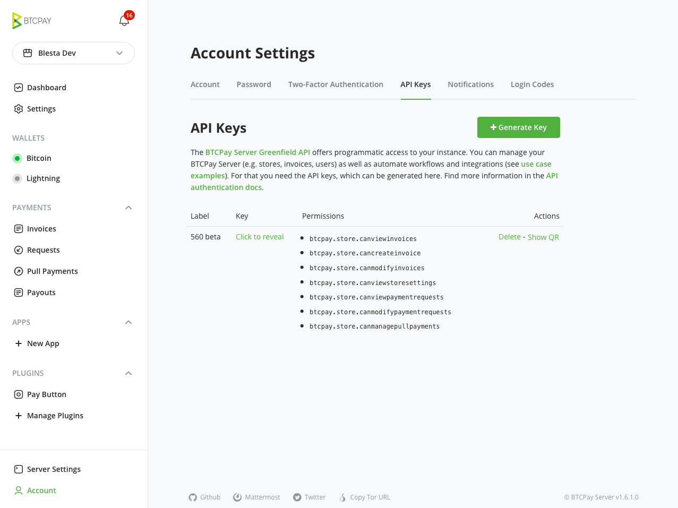Screen dimensions: 678x508
Task: Click to reveal the API key
Action: coord(260,237)
